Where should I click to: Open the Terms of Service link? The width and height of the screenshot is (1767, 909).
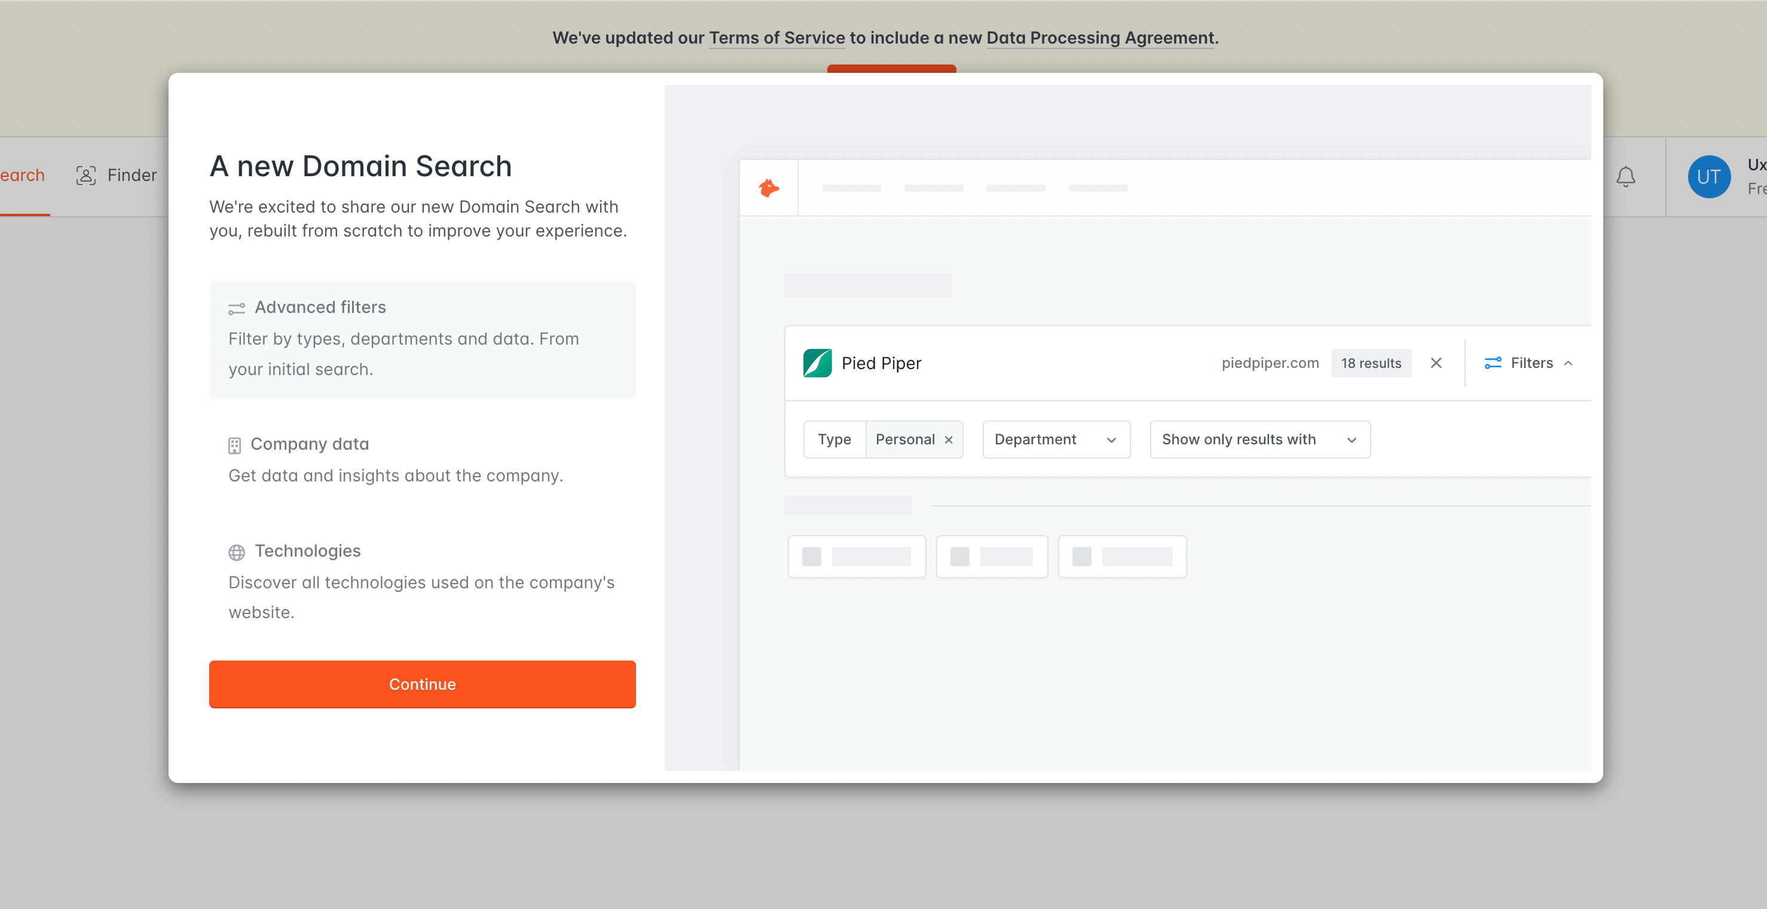pos(776,38)
